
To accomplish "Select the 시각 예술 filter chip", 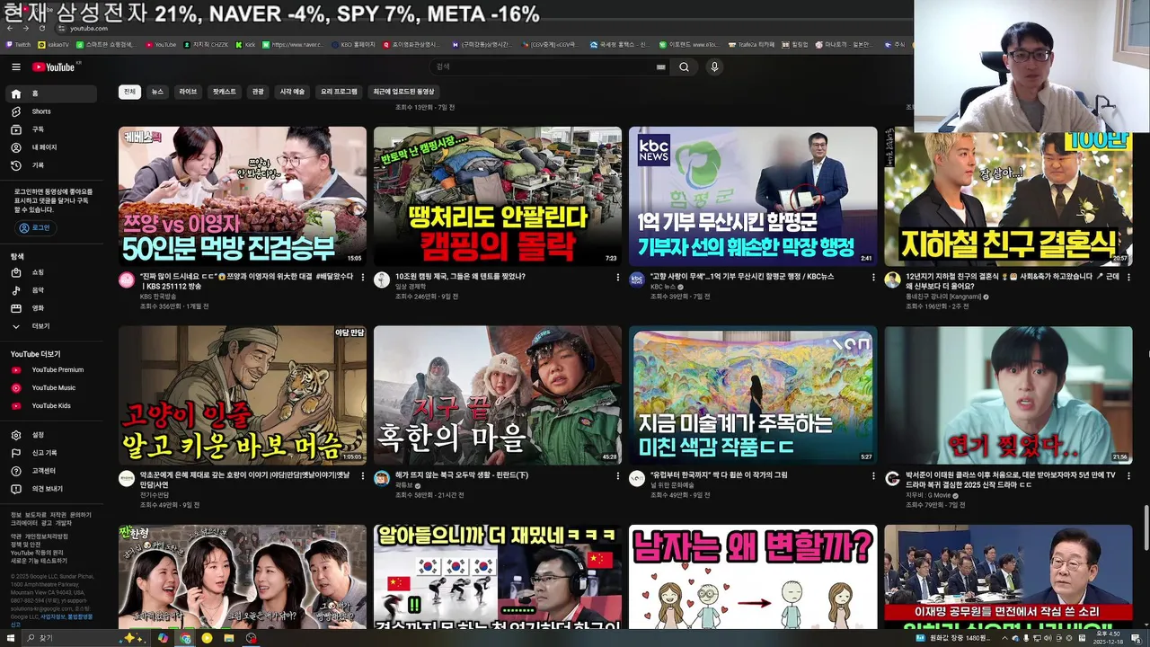I will (x=292, y=92).
